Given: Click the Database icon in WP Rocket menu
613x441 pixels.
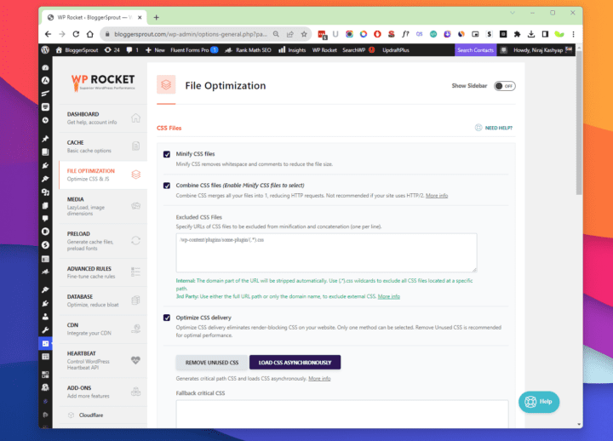Looking at the screenshot, I should pyautogui.click(x=135, y=301).
